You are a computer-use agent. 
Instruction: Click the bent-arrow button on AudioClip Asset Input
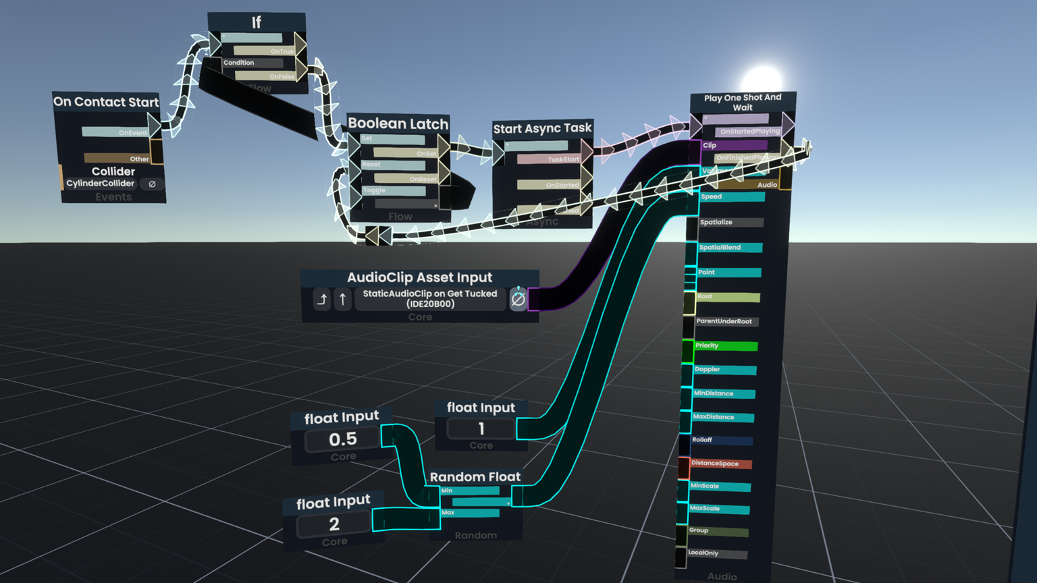[322, 299]
